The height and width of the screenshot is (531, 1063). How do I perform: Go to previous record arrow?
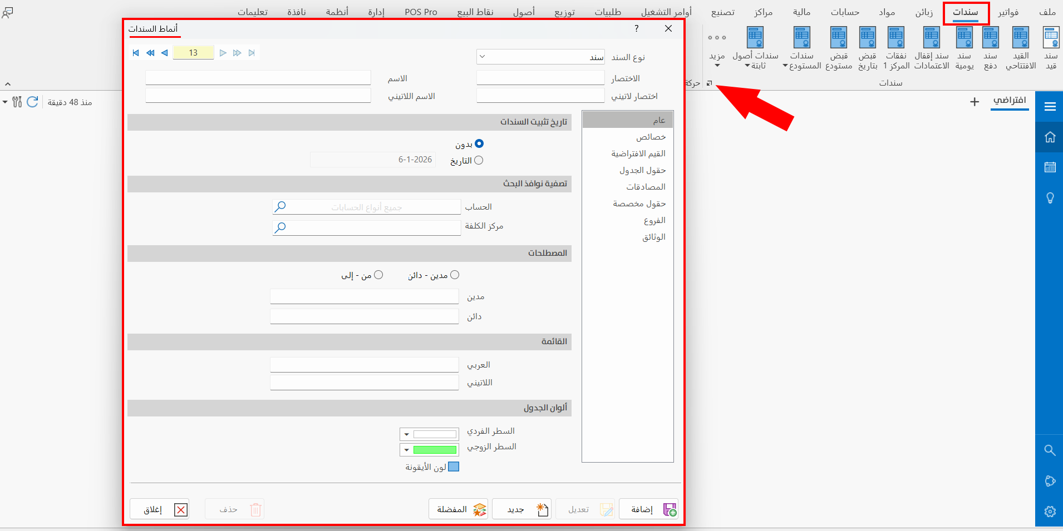click(x=164, y=53)
